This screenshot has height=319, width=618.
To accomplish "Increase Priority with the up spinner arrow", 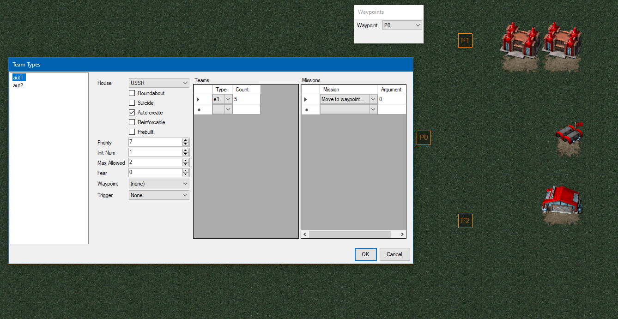I will pyautogui.click(x=186, y=140).
